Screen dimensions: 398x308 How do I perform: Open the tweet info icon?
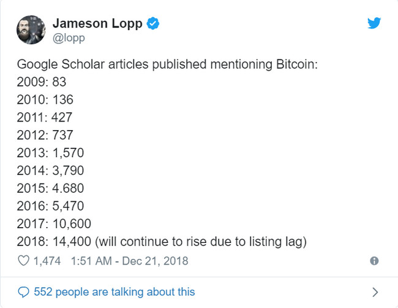point(374,261)
